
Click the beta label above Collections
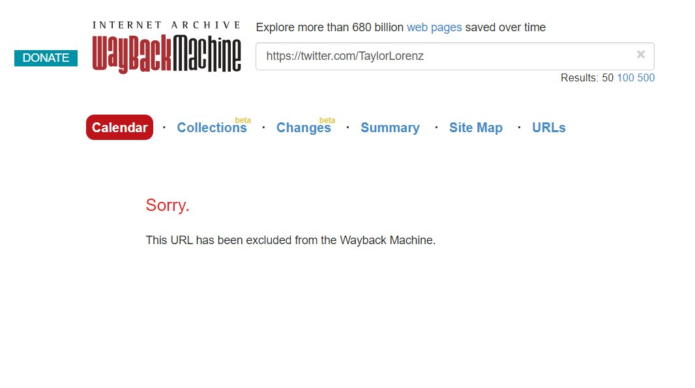click(243, 120)
